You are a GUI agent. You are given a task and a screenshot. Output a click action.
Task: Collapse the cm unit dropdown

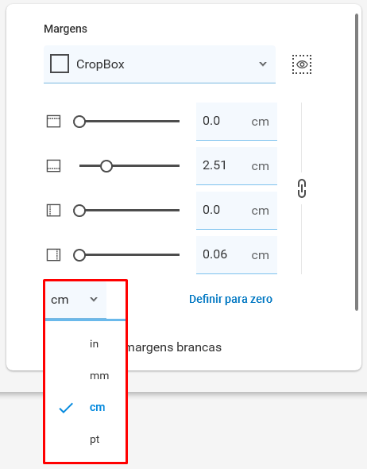tap(75, 300)
